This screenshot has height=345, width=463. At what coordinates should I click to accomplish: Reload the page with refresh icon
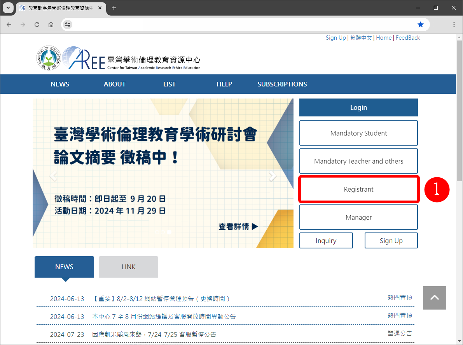37,25
